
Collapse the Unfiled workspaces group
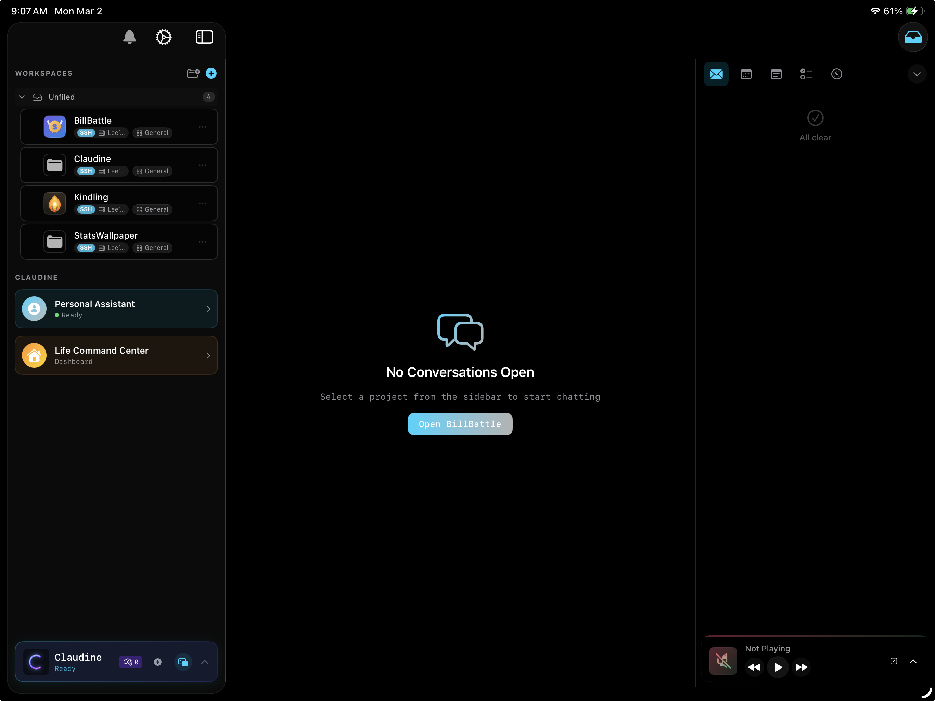click(x=22, y=97)
